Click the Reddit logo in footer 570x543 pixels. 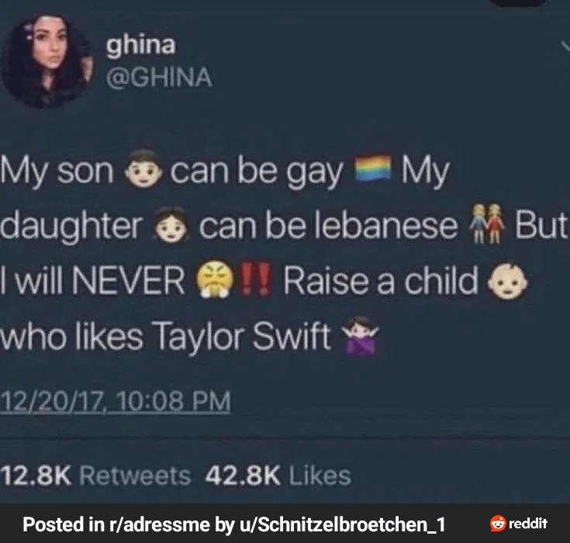(518, 524)
